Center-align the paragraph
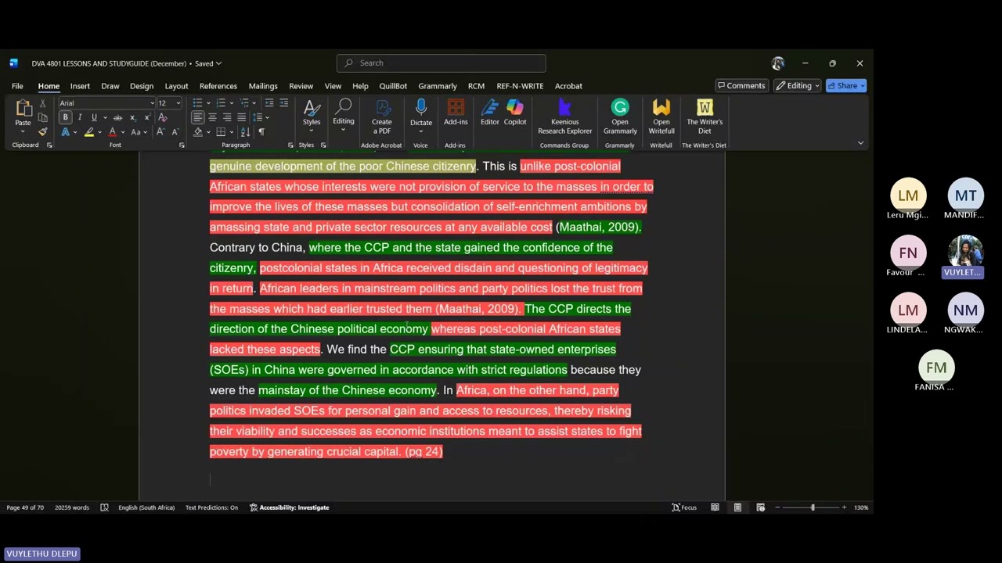This screenshot has width=1002, height=563. [x=212, y=117]
